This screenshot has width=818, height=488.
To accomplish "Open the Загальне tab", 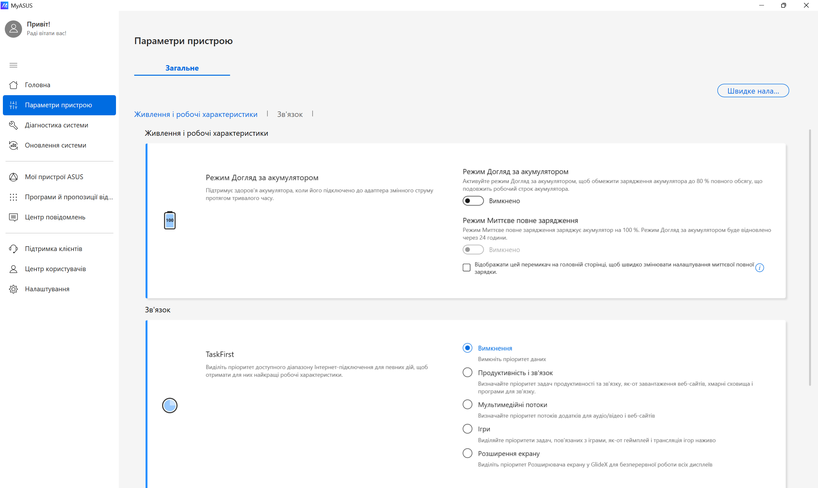I will [182, 68].
